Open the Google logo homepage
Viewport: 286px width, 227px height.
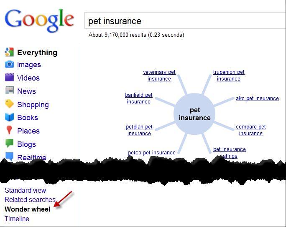coord(39,20)
